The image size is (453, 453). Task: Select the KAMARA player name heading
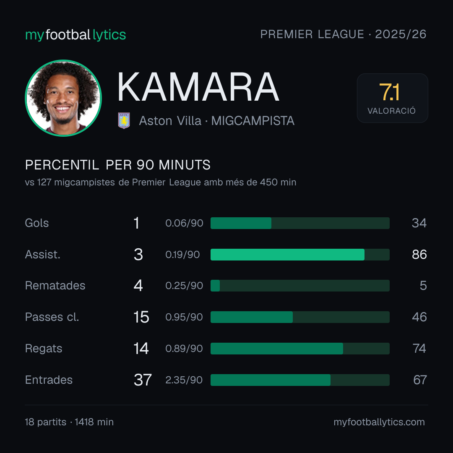point(198,87)
